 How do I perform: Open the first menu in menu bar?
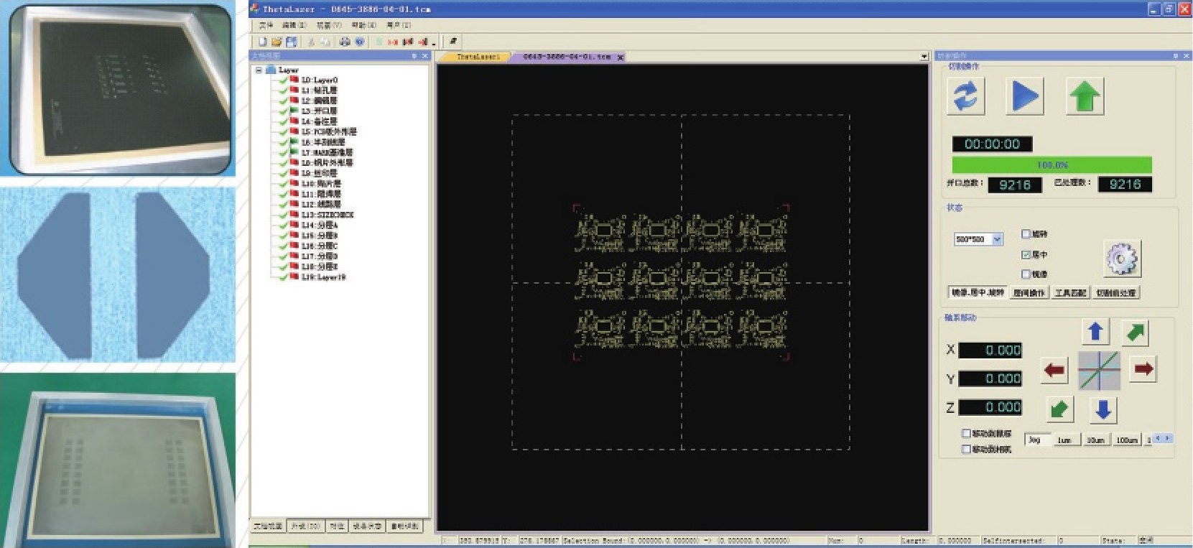(266, 25)
